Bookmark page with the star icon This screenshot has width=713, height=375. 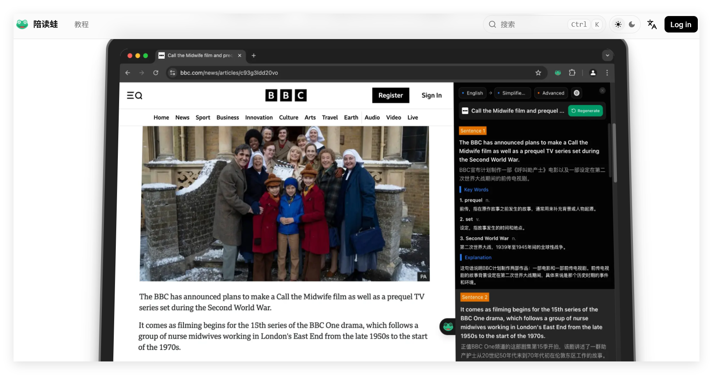point(538,73)
